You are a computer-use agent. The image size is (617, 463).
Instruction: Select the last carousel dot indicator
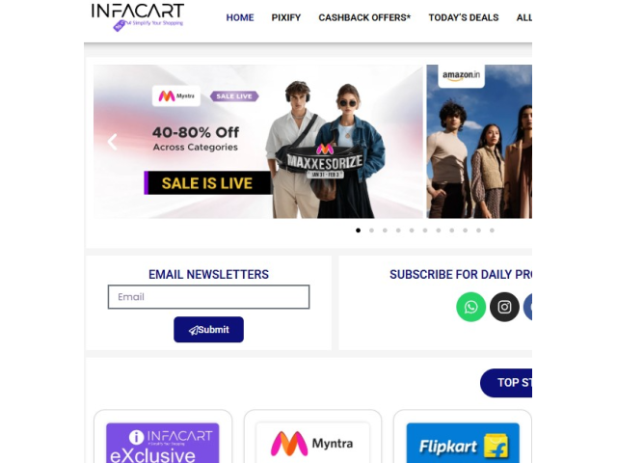492,231
